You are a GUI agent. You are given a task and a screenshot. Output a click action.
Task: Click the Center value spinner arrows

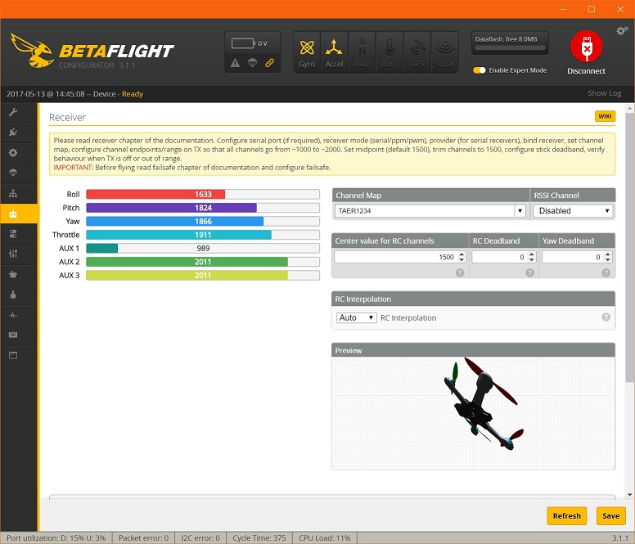pyautogui.click(x=462, y=257)
